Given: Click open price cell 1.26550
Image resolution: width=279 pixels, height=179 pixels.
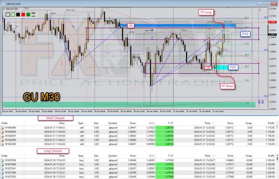Looking at the screenshot, I should (132, 164).
